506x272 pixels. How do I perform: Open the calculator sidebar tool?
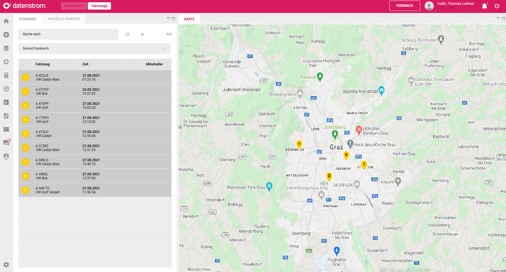click(6, 75)
